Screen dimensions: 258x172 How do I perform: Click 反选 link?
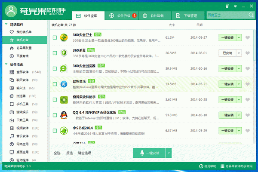tap(69, 153)
